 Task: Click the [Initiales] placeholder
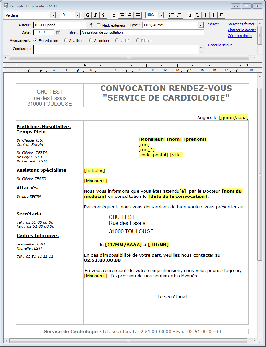[x=94, y=170]
